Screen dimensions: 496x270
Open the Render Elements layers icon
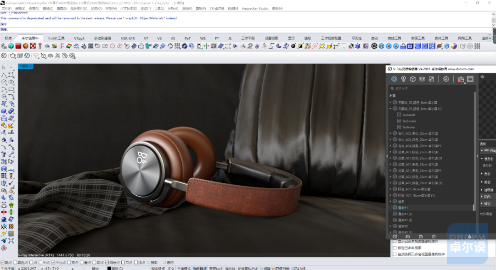coord(422,79)
